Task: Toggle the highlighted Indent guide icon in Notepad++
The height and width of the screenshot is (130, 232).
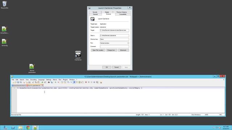Action: [x=74, y=82]
